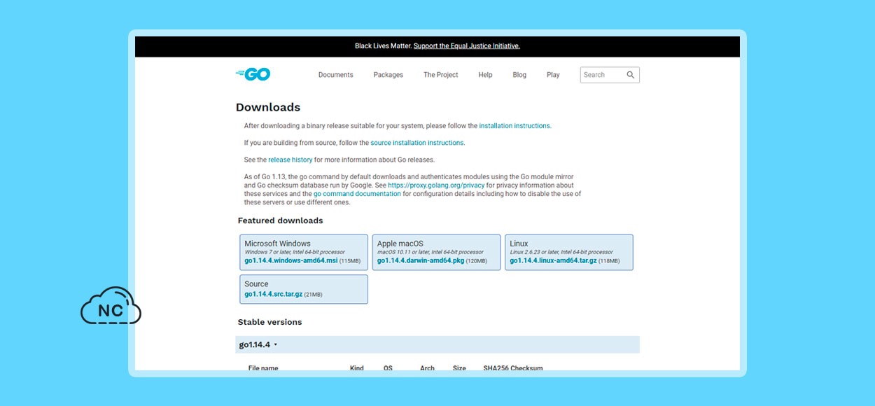Screen dimensions: 875x406
Task: Open the Documents menu item
Action: point(335,75)
